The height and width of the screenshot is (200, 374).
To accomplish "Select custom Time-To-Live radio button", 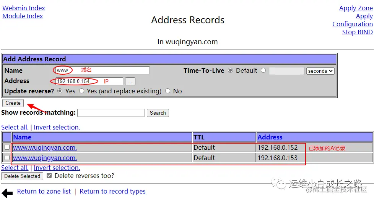I will tap(263, 70).
